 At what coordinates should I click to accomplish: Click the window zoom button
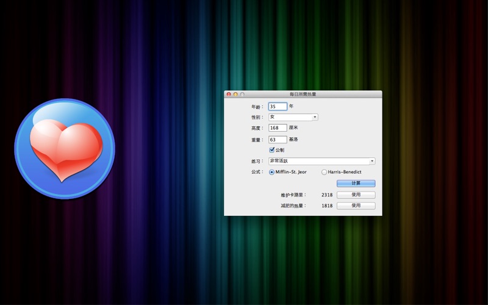[242, 95]
